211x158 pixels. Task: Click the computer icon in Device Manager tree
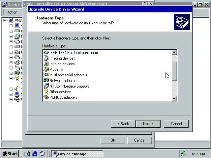(x=17, y=26)
